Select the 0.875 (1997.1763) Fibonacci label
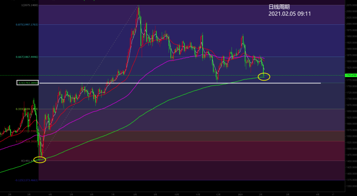The image size is (357, 196). (x=28, y=24)
